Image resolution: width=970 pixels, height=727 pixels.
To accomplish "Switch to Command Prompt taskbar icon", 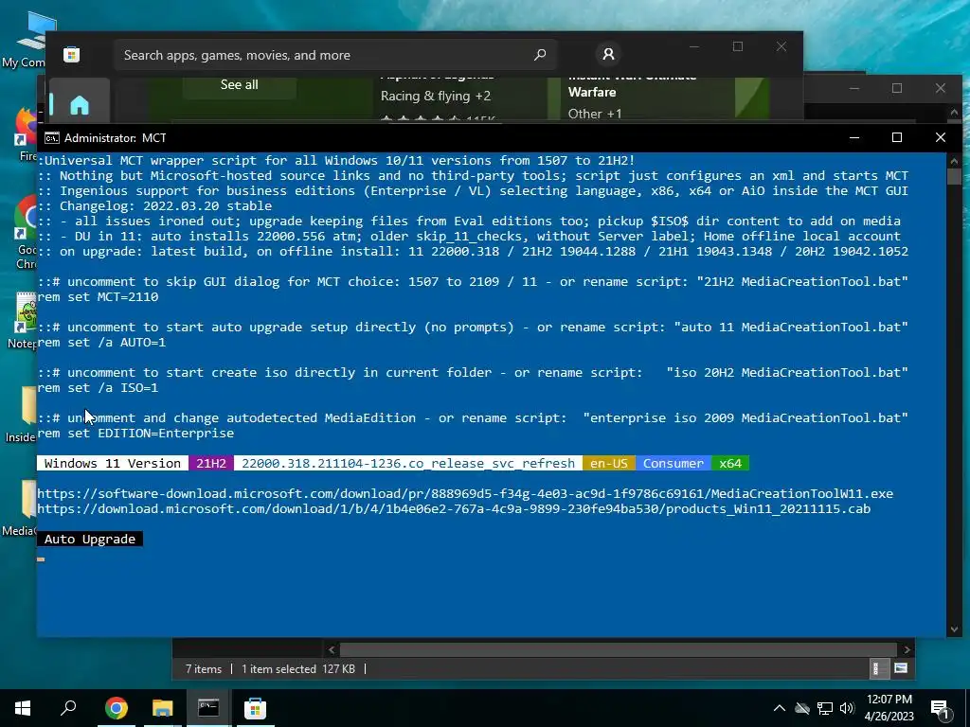I will [208, 708].
